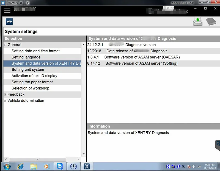The image size is (220, 171).
Task: Click the flag action center tray icon
Action: pos(189,167)
